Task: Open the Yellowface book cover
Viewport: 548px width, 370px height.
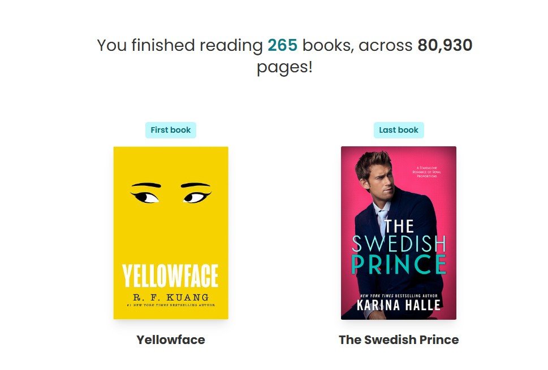Action: [171, 233]
